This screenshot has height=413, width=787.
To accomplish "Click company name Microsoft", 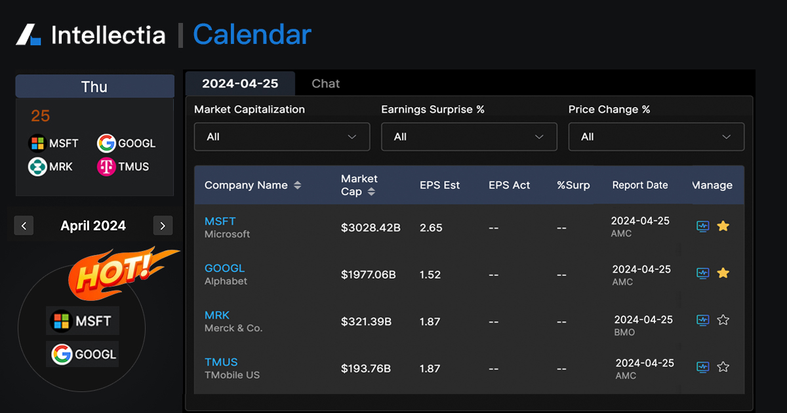I will 228,235.
